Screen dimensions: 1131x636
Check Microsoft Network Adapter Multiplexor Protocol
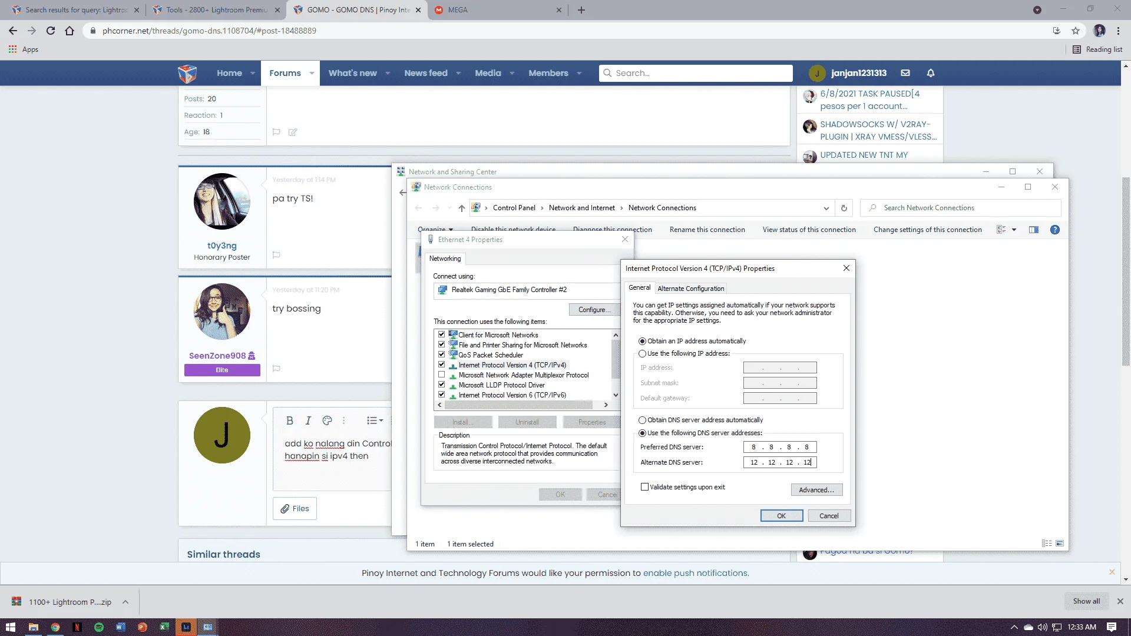click(x=442, y=375)
